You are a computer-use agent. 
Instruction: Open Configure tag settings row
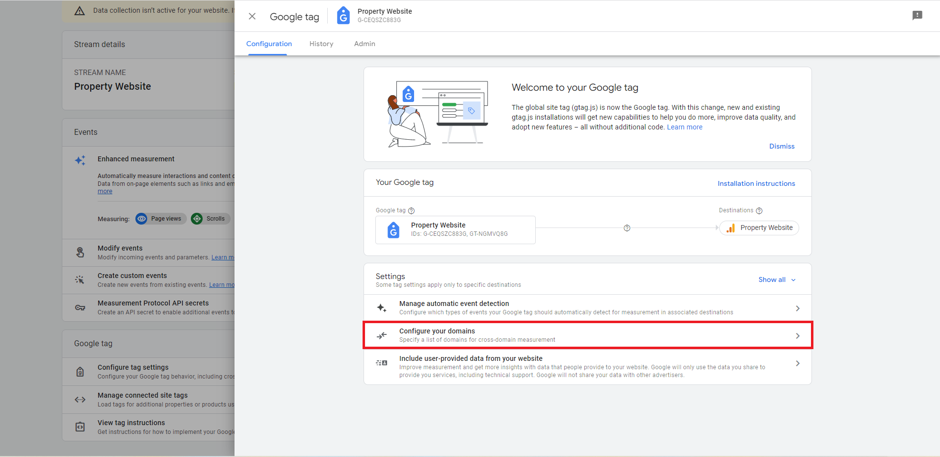pos(149,372)
